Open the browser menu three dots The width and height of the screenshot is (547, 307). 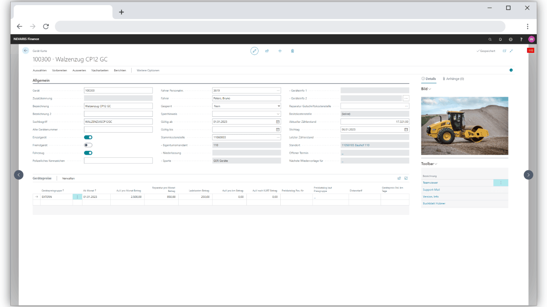tap(528, 26)
